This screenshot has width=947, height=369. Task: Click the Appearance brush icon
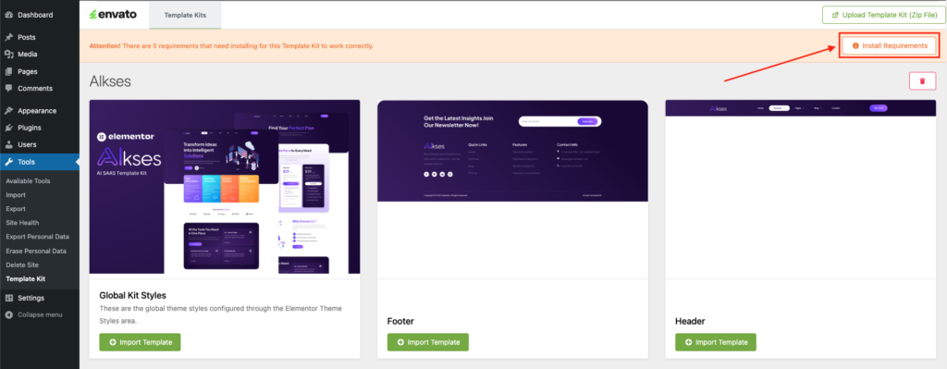click(x=9, y=111)
